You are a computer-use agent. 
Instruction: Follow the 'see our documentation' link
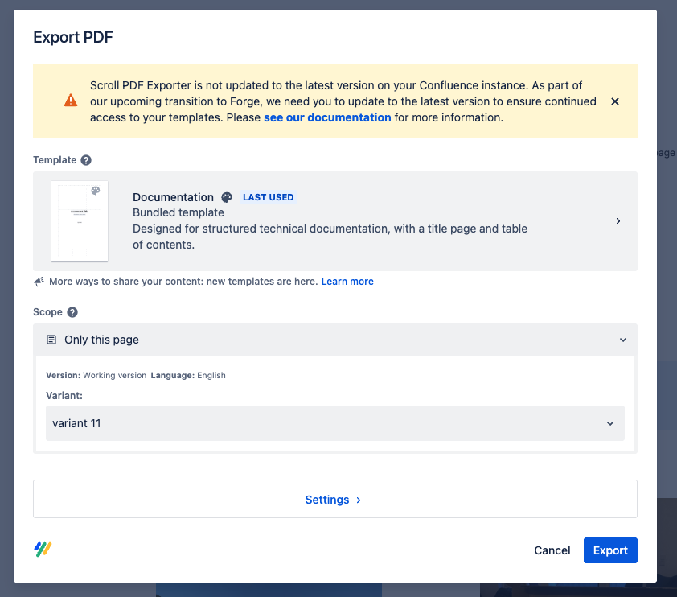tap(327, 117)
